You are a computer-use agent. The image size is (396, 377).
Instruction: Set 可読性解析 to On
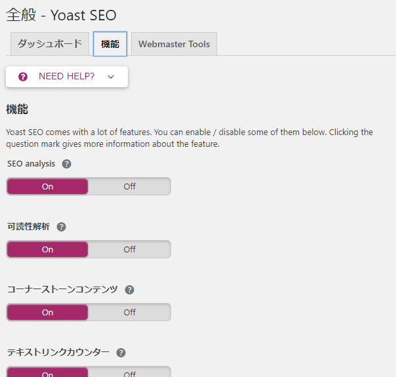point(47,249)
